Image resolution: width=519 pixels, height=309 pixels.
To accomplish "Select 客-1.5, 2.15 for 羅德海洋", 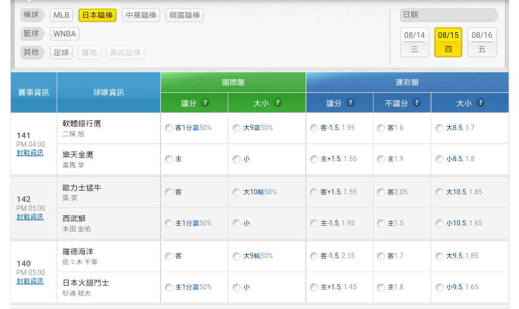I will 314,256.
